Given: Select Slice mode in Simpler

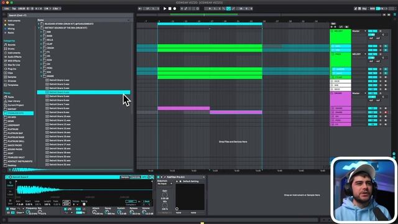Looking at the screenshot, I should tap(10, 202).
